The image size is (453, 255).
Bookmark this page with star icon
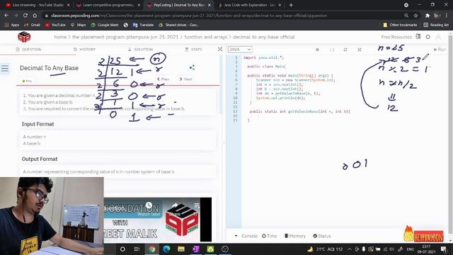(415, 16)
